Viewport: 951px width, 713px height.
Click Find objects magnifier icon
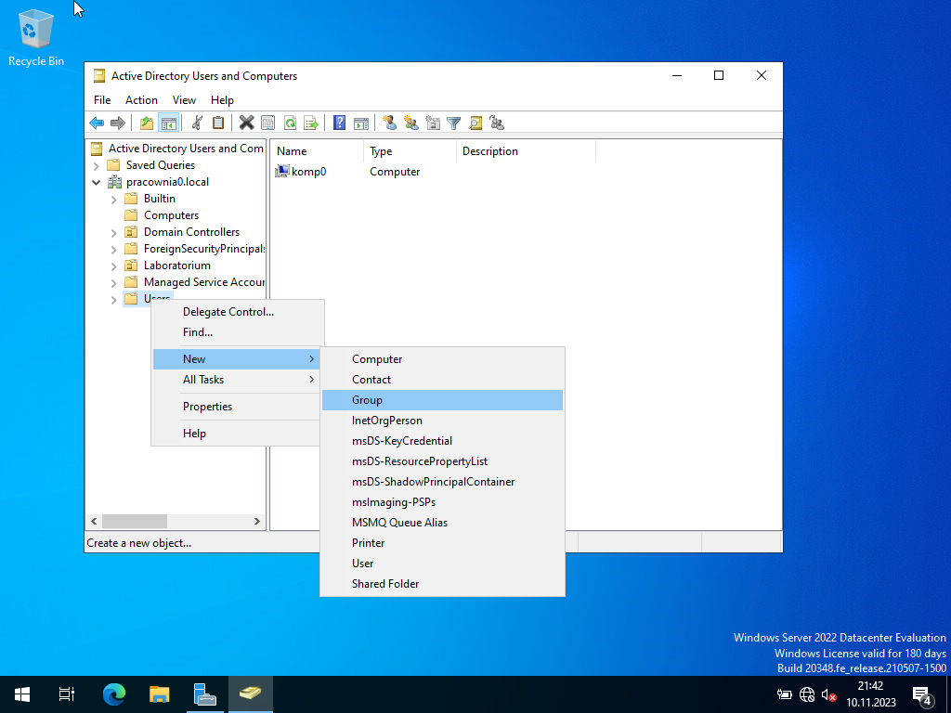pyautogui.click(x=475, y=123)
